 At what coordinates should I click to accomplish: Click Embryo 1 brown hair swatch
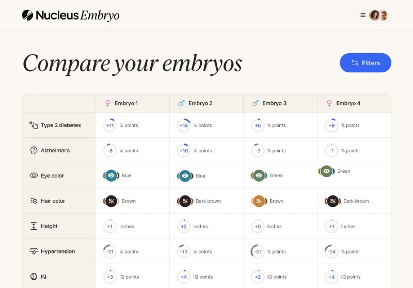coord(111,201)
